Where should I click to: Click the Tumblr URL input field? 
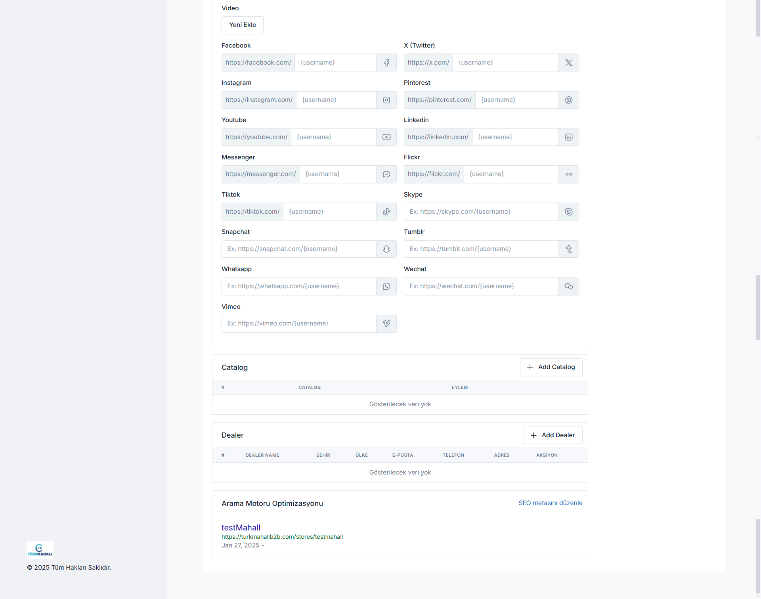481,249
